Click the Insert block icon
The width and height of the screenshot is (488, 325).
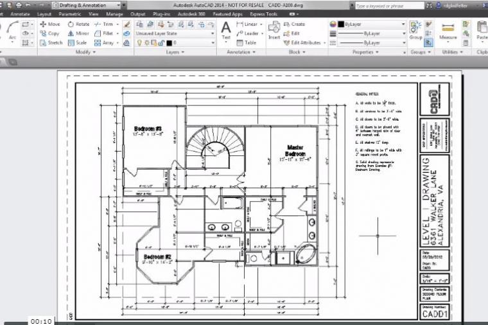[274, 30]
